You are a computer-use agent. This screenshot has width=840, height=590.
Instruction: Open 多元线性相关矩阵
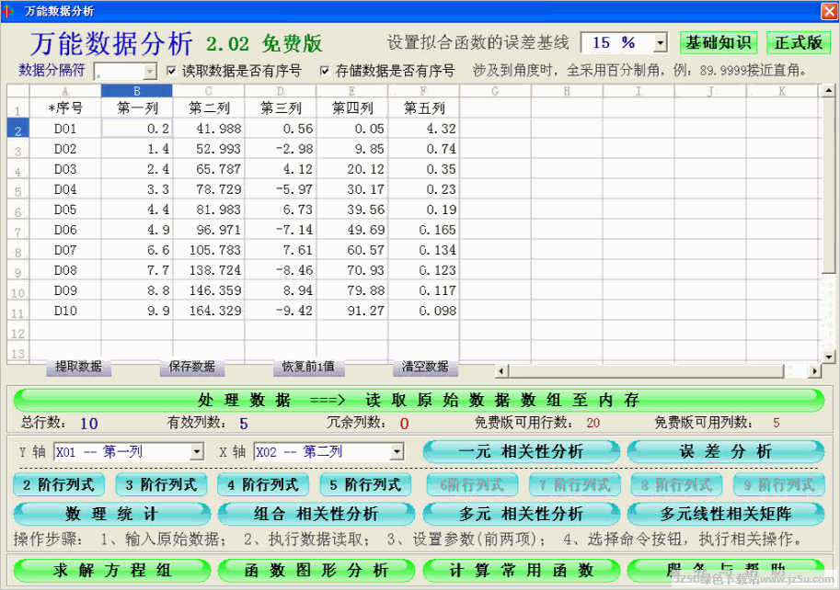pyautogui.click(x=726, y=514)
